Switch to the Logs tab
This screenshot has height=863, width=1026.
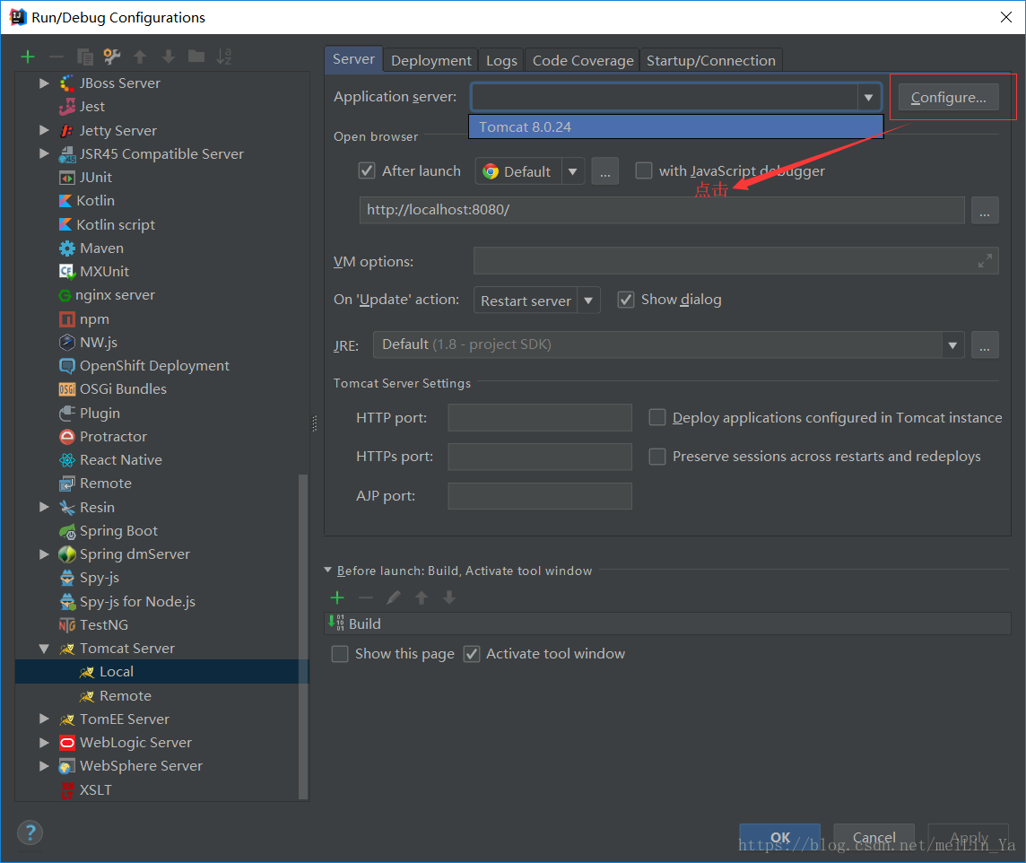pyautogui.click(x=501, y=61)
